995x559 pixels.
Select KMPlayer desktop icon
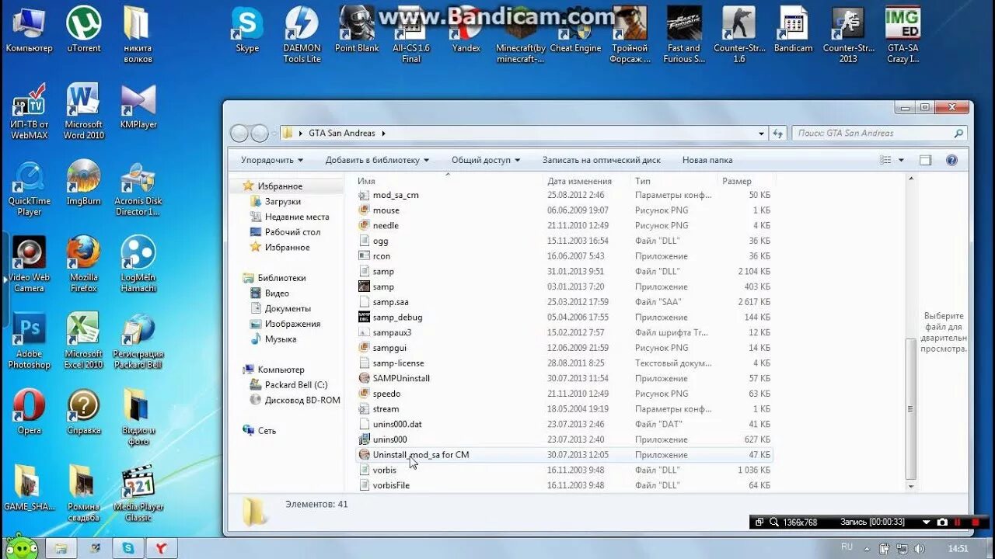tap(138, 106)
